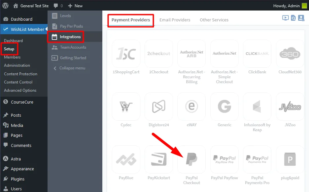Screen dimensions: 309x192
Task: Open the Appearance menu
Action: (24, 169)
